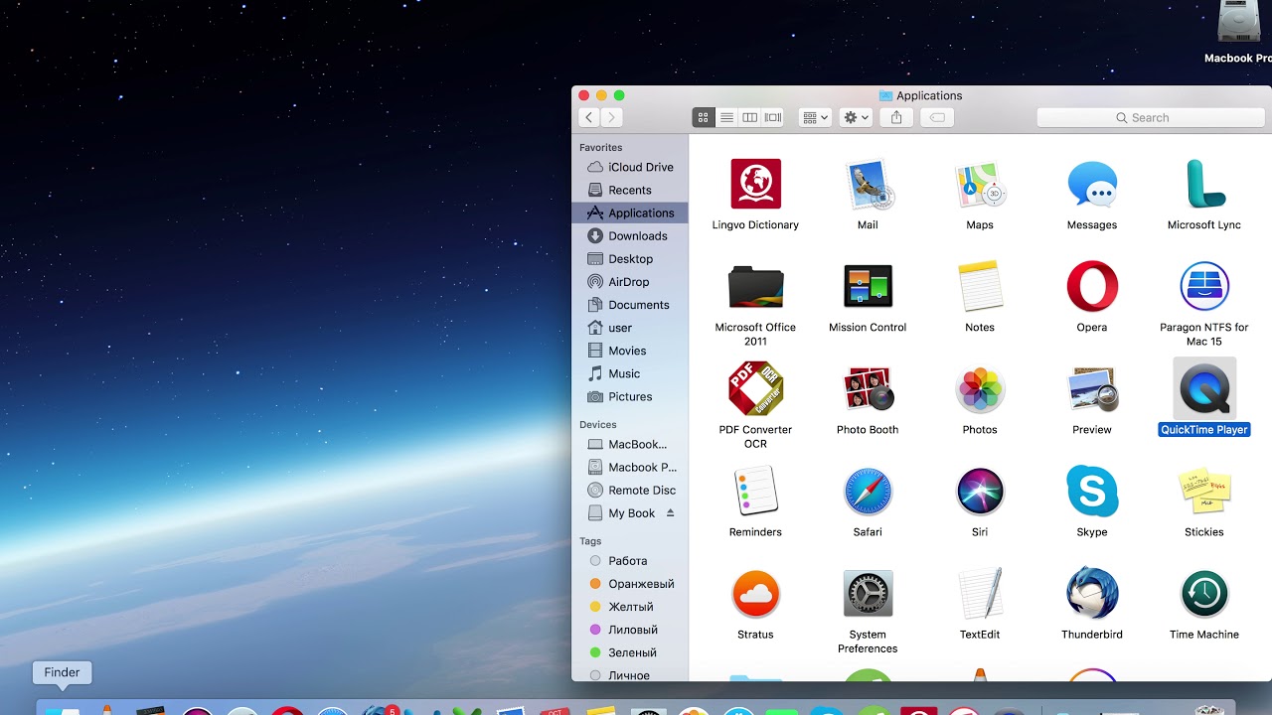Screen dimensions: 1272x715
Task: Open the user home folder
Action: pyautogui.click(x=630, y=327)
